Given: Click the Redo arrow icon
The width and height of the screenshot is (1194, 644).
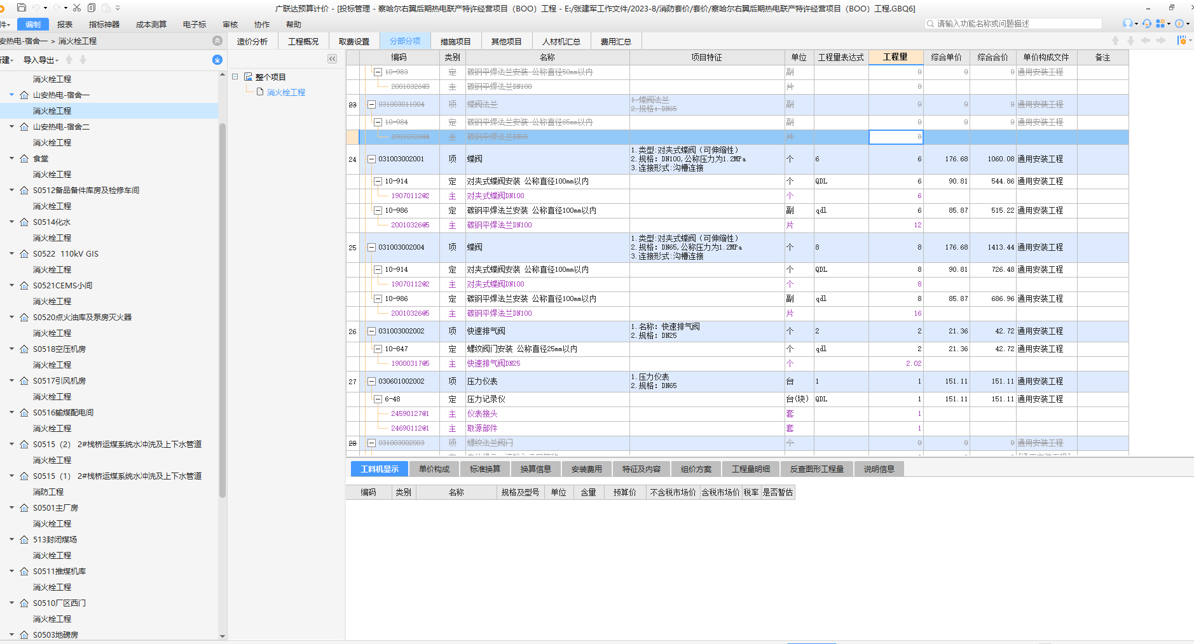Looking at the screenshot, I should point(57,8).
